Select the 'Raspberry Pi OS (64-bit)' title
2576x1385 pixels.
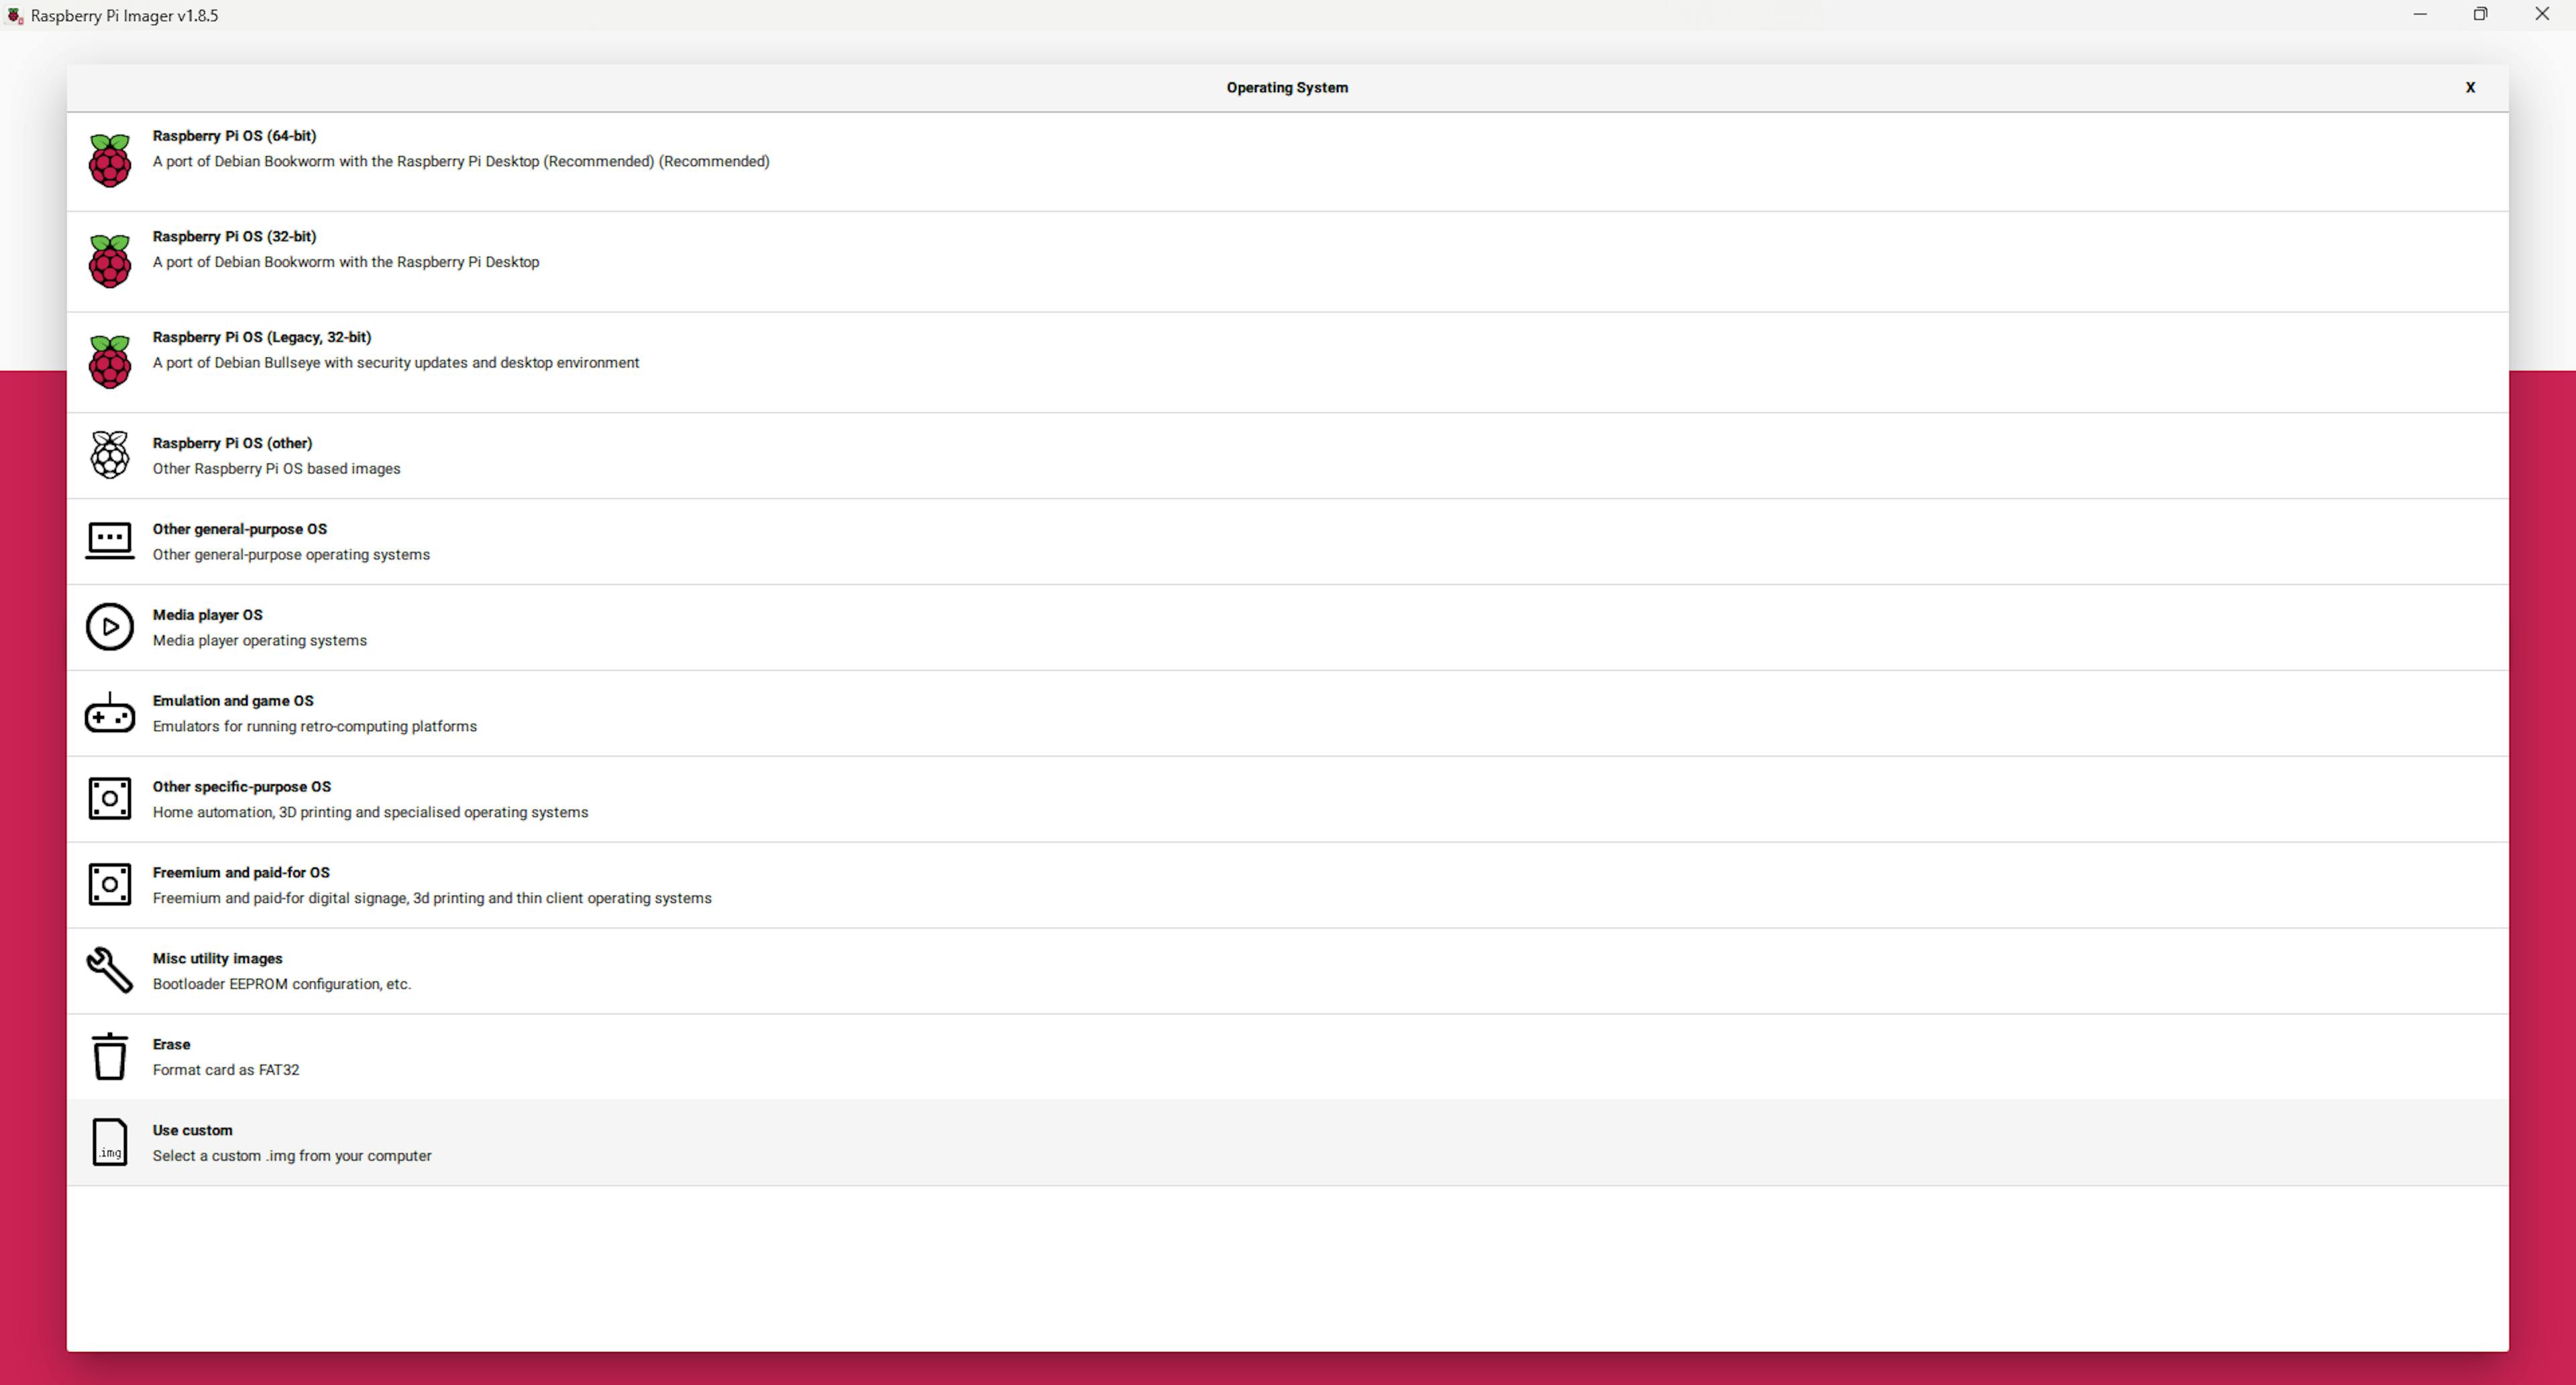[x=234, y=136]
